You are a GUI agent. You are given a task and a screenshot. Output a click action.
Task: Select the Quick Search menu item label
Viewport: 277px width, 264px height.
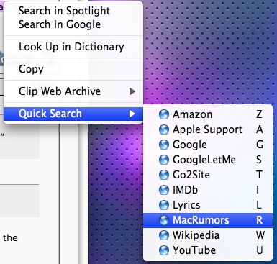pyautogui.click(x=50, y=114)
